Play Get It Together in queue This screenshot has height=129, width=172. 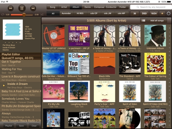[x=21, y=63]
